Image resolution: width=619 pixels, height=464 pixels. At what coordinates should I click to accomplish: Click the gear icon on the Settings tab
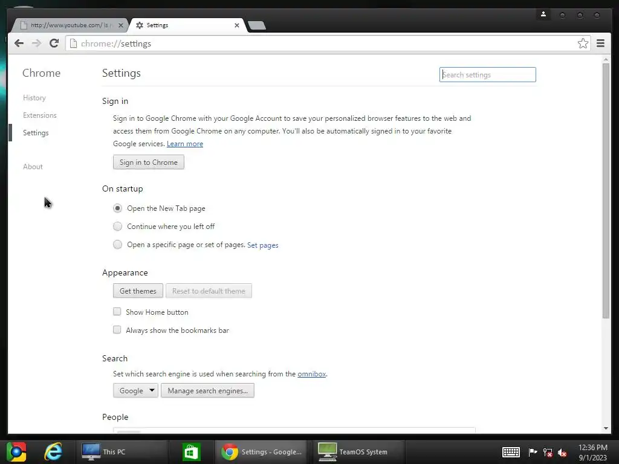point(140,25)
